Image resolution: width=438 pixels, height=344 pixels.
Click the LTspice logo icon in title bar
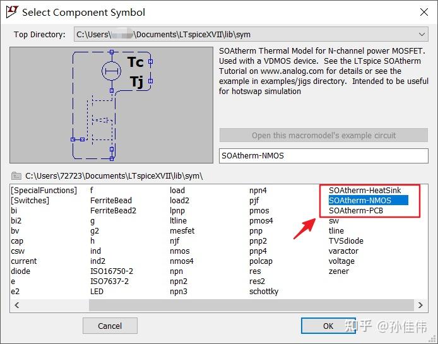(12, 12)
